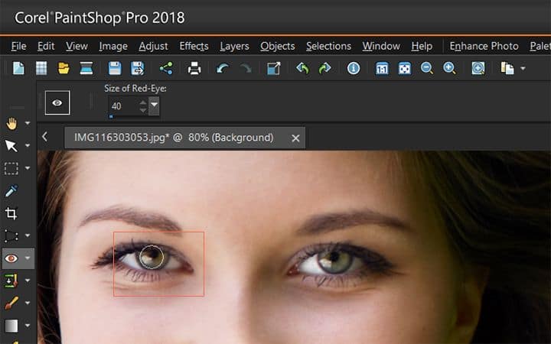Click the scanner import icon

86,68
